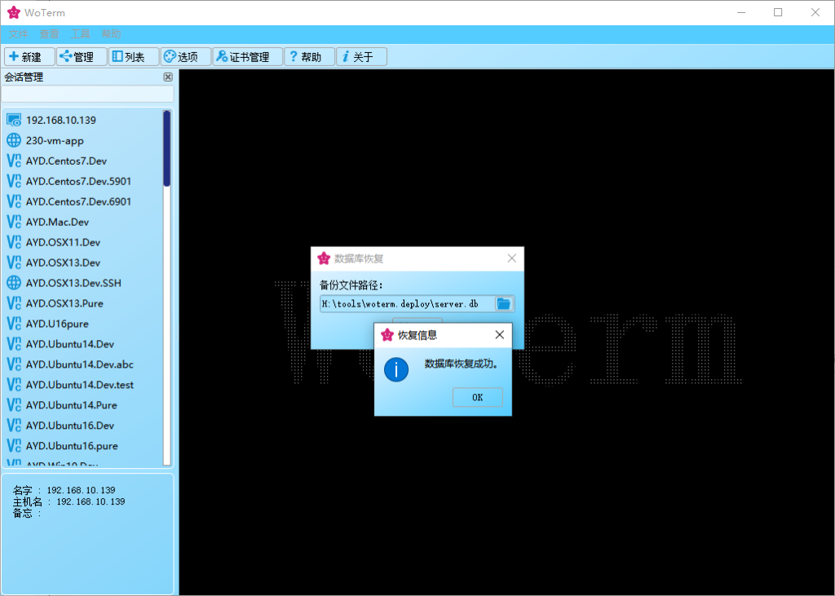
Task: Click the WoTerm star logo in title bar
Action: click(x=12, y=12)
